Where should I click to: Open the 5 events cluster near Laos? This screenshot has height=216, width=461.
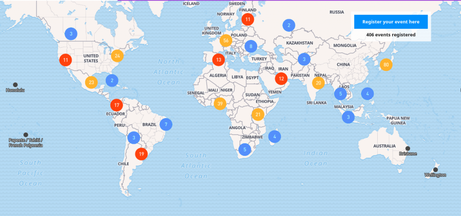point(340,94)
